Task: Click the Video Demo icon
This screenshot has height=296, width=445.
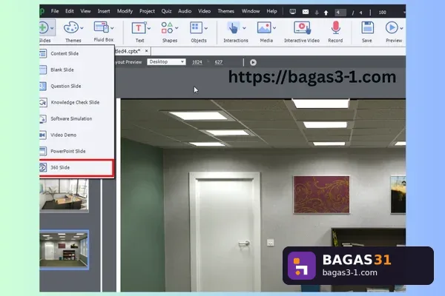Action: point(43,135)
